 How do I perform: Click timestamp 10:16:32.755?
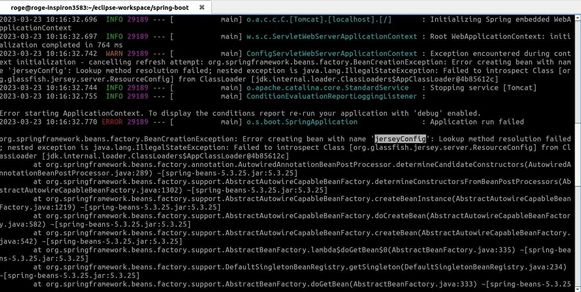pyautogui.click(x=72, y=96)
